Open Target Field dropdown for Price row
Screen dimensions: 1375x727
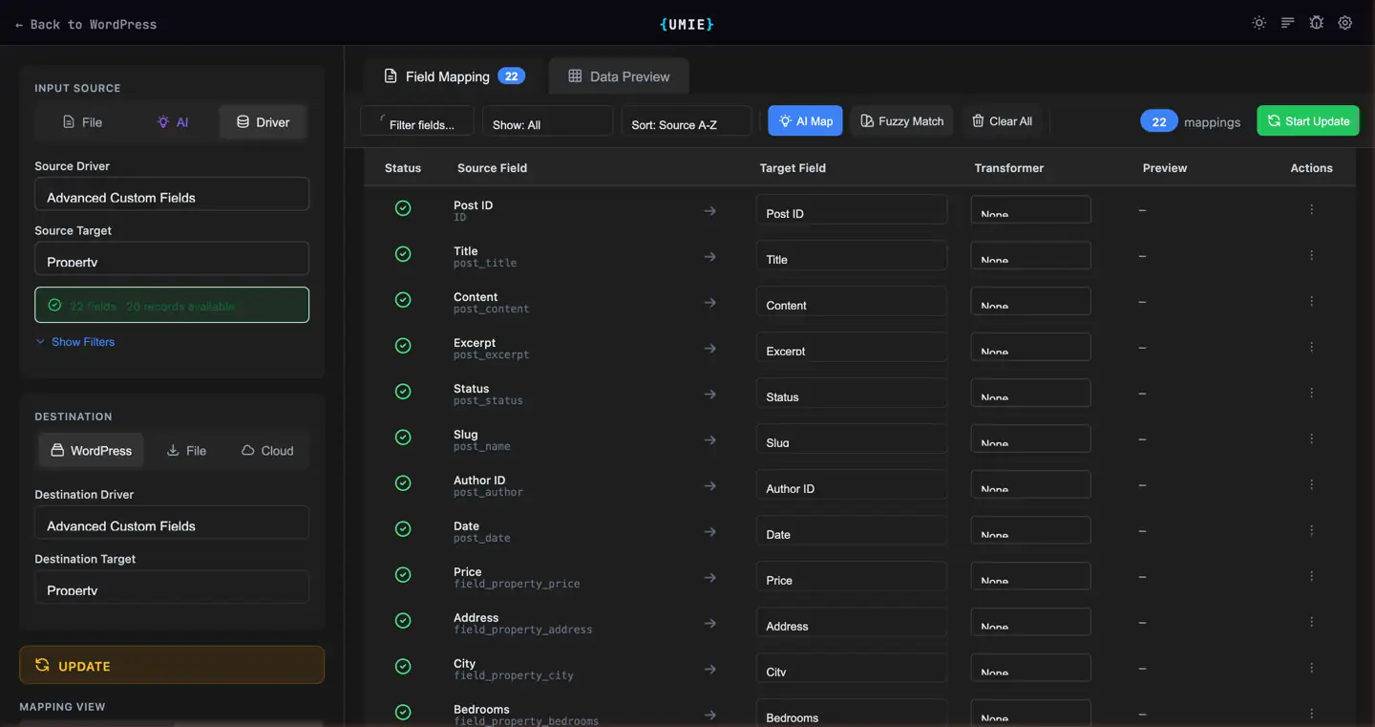coord(852,576)
